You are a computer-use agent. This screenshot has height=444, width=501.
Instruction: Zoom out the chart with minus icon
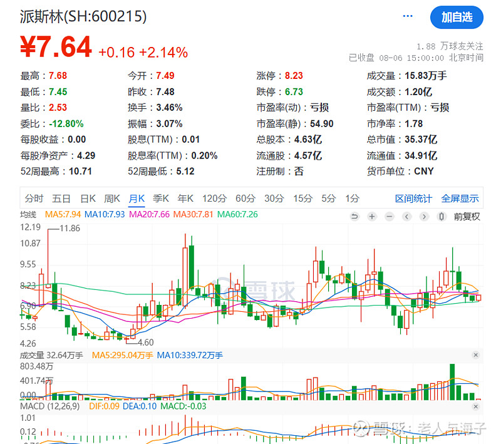389,217
